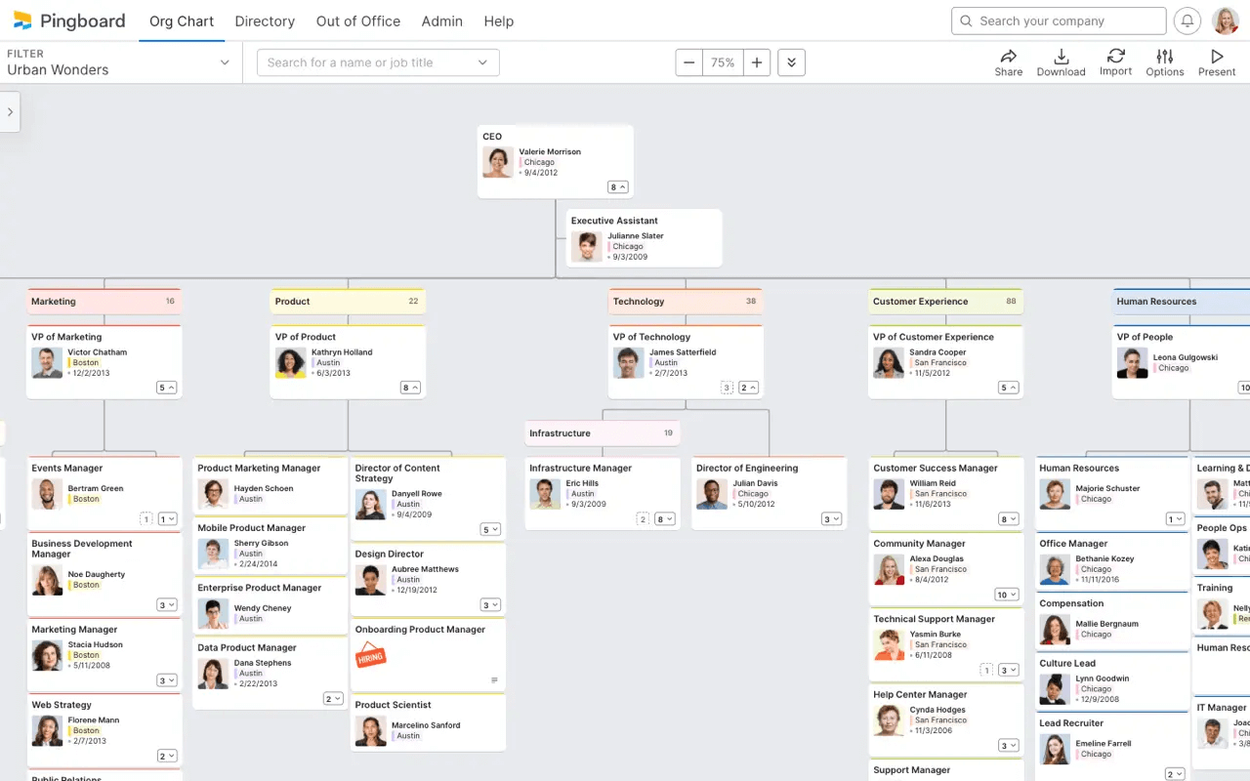Collapse VP of Customer Experience's 5 reports
The height and width of the screenshot is (781, 1250).
(x=1009, y=388)
